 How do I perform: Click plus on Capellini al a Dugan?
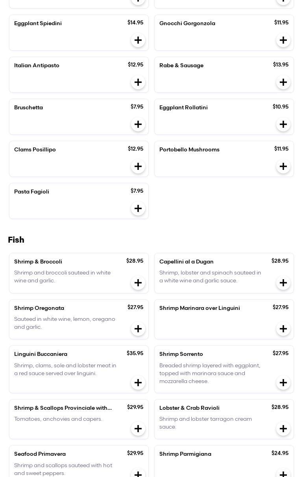pos(283,283)
